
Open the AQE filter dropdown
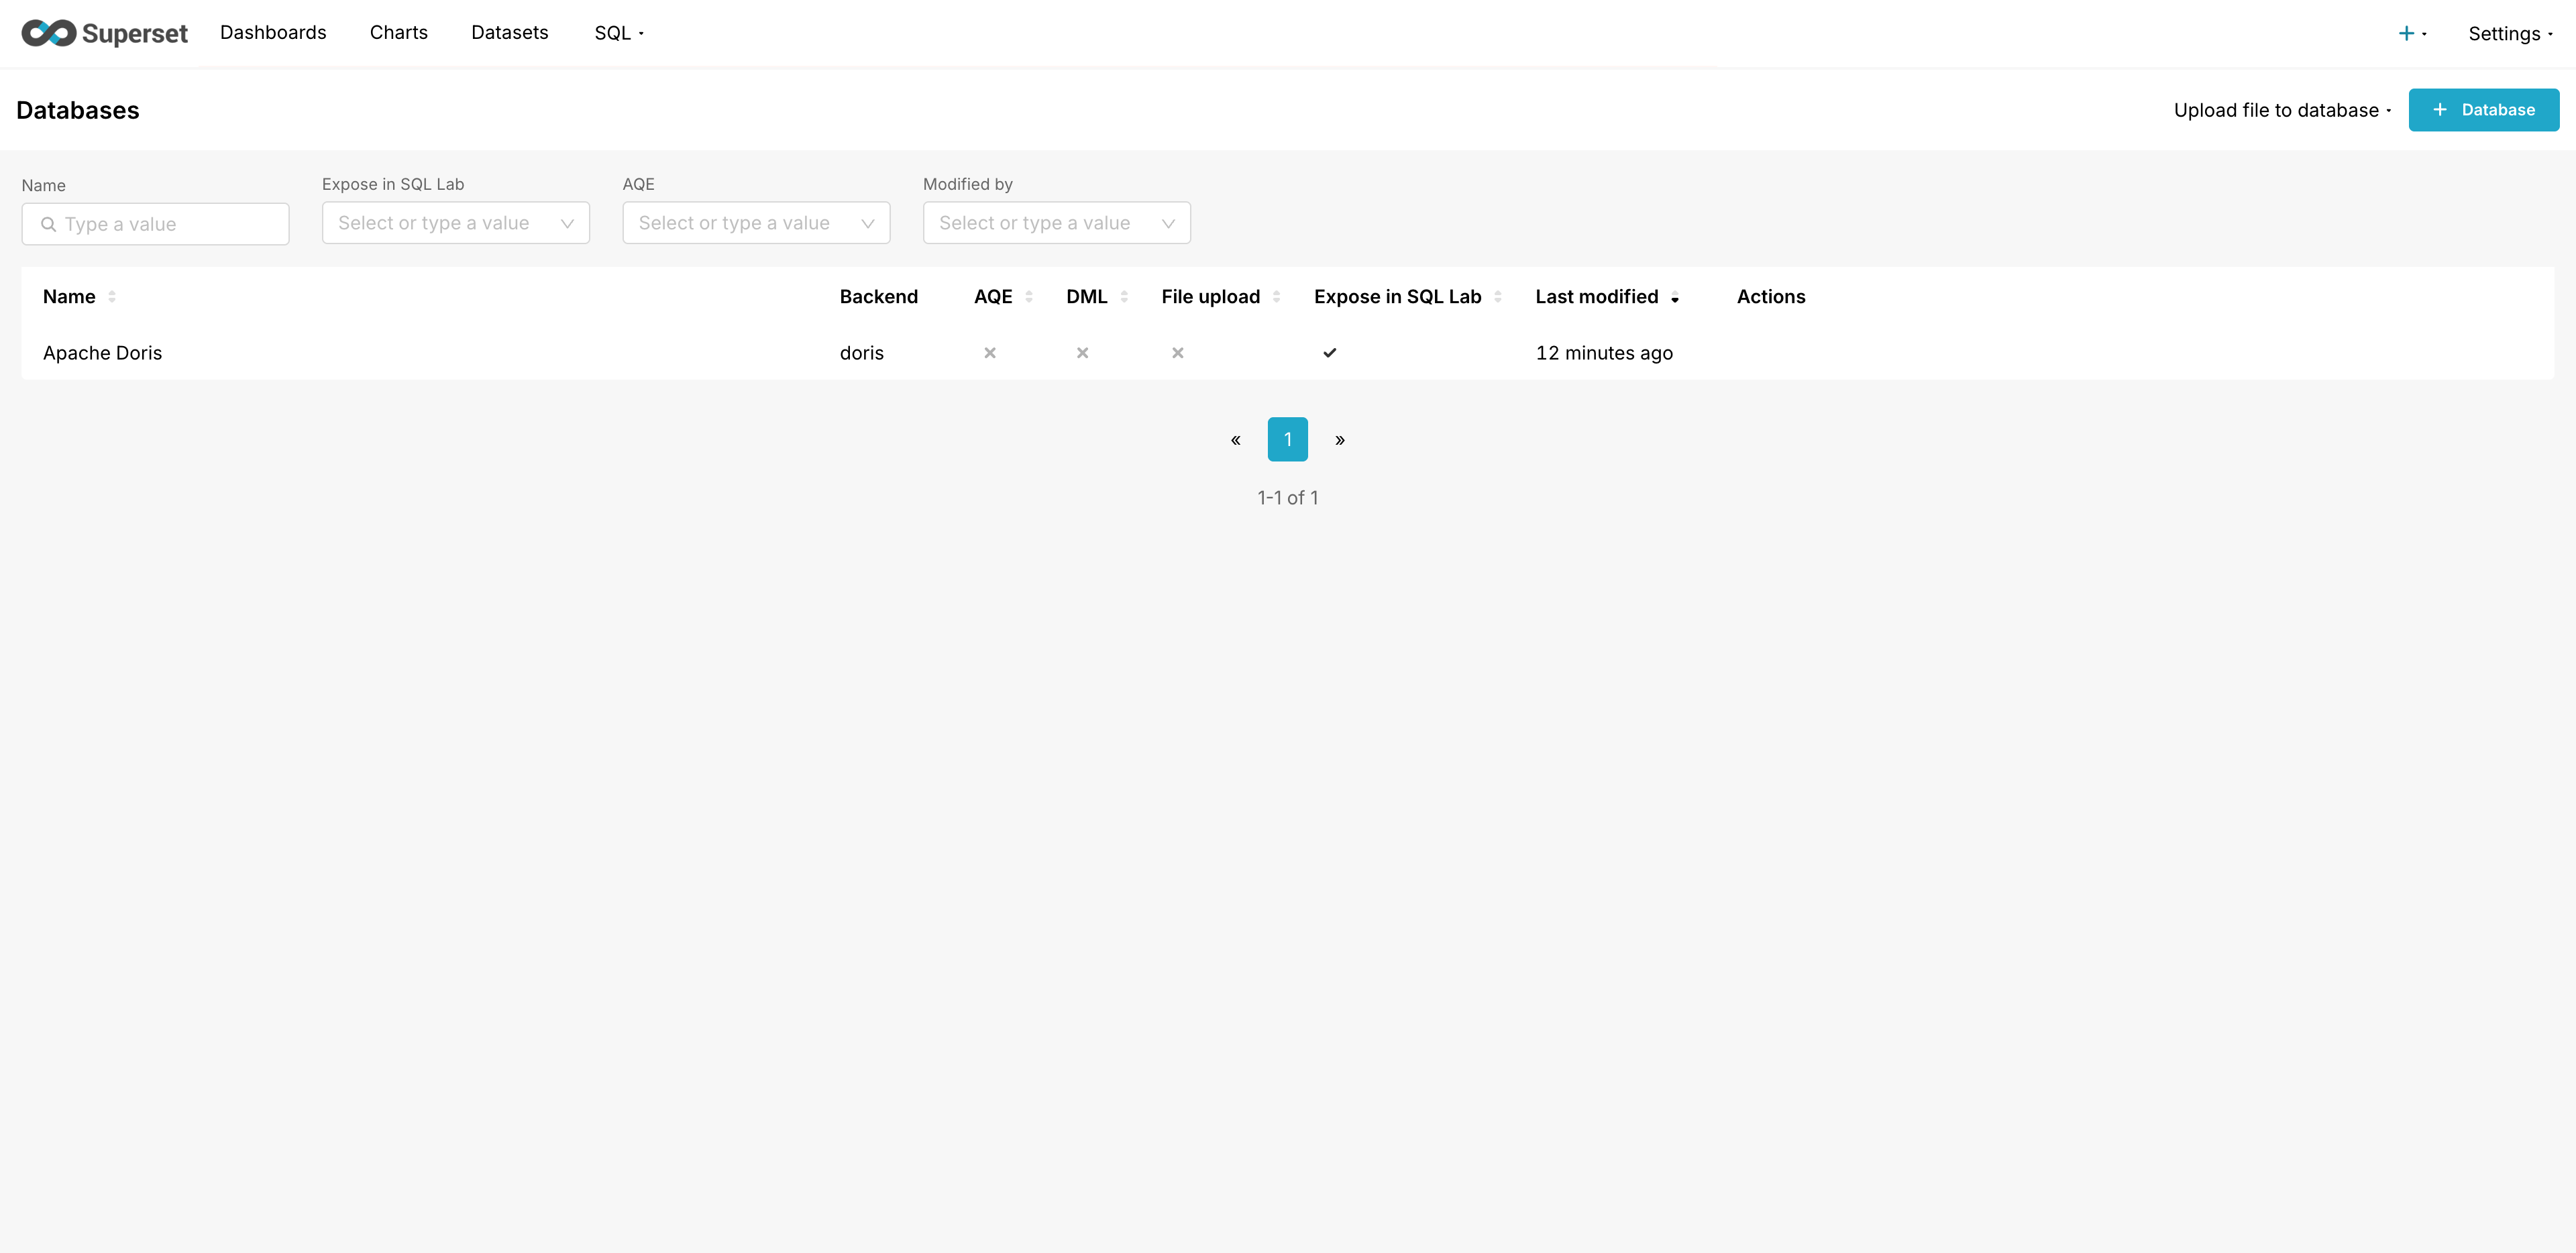(755, 223)
